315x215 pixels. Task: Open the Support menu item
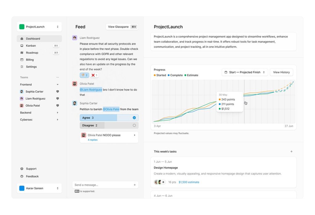click(31, 169)
